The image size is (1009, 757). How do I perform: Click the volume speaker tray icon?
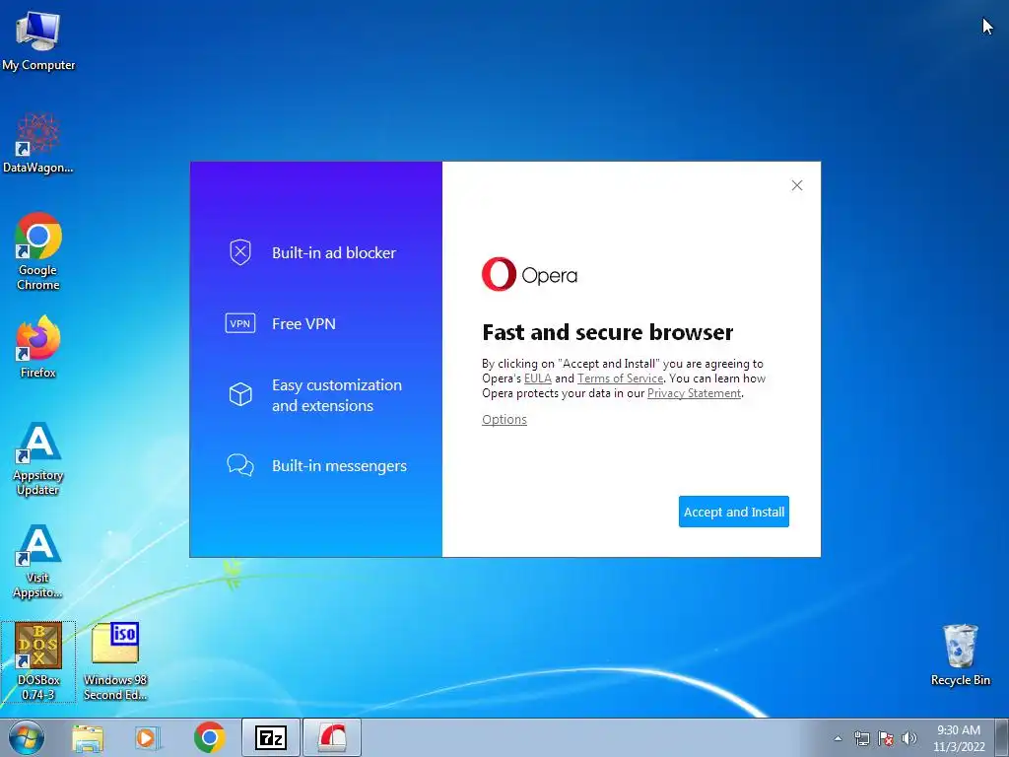pyautogui.click(x=909, y=738)
